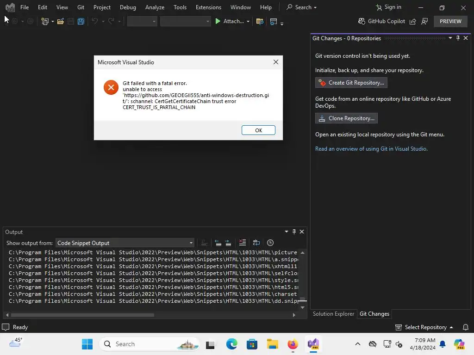
Task: Click the taskbar clock and date
Action: click(422, 344)
